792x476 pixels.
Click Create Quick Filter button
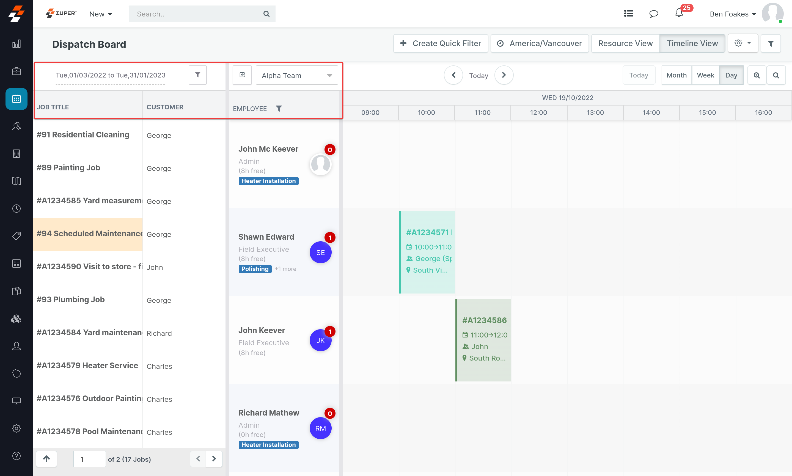[440, 43]
